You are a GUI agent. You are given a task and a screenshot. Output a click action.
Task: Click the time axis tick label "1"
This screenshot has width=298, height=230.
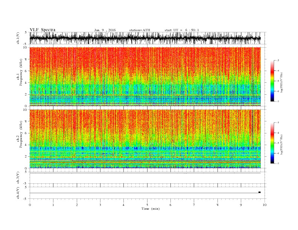click(x=53, y=205)
